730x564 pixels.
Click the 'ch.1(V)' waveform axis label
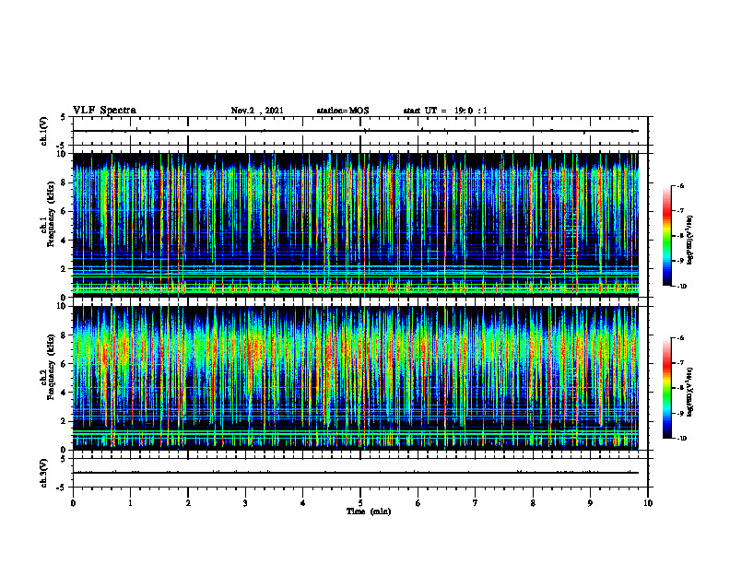point(43,131)
